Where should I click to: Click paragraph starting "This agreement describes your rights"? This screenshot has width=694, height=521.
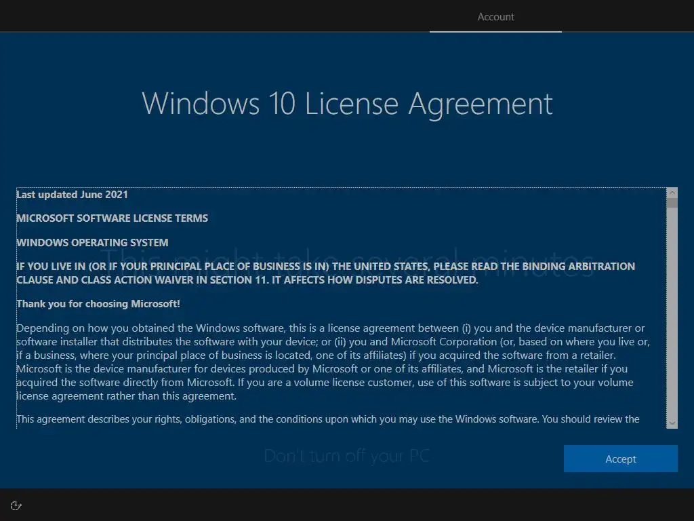[x=327, y=419]
